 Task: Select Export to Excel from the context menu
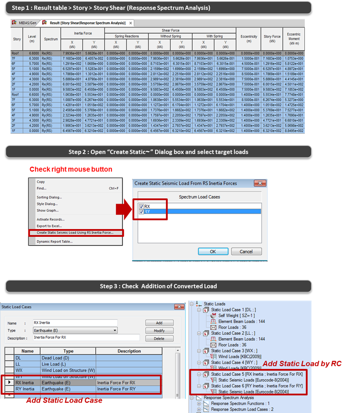[x=49, y=226]
